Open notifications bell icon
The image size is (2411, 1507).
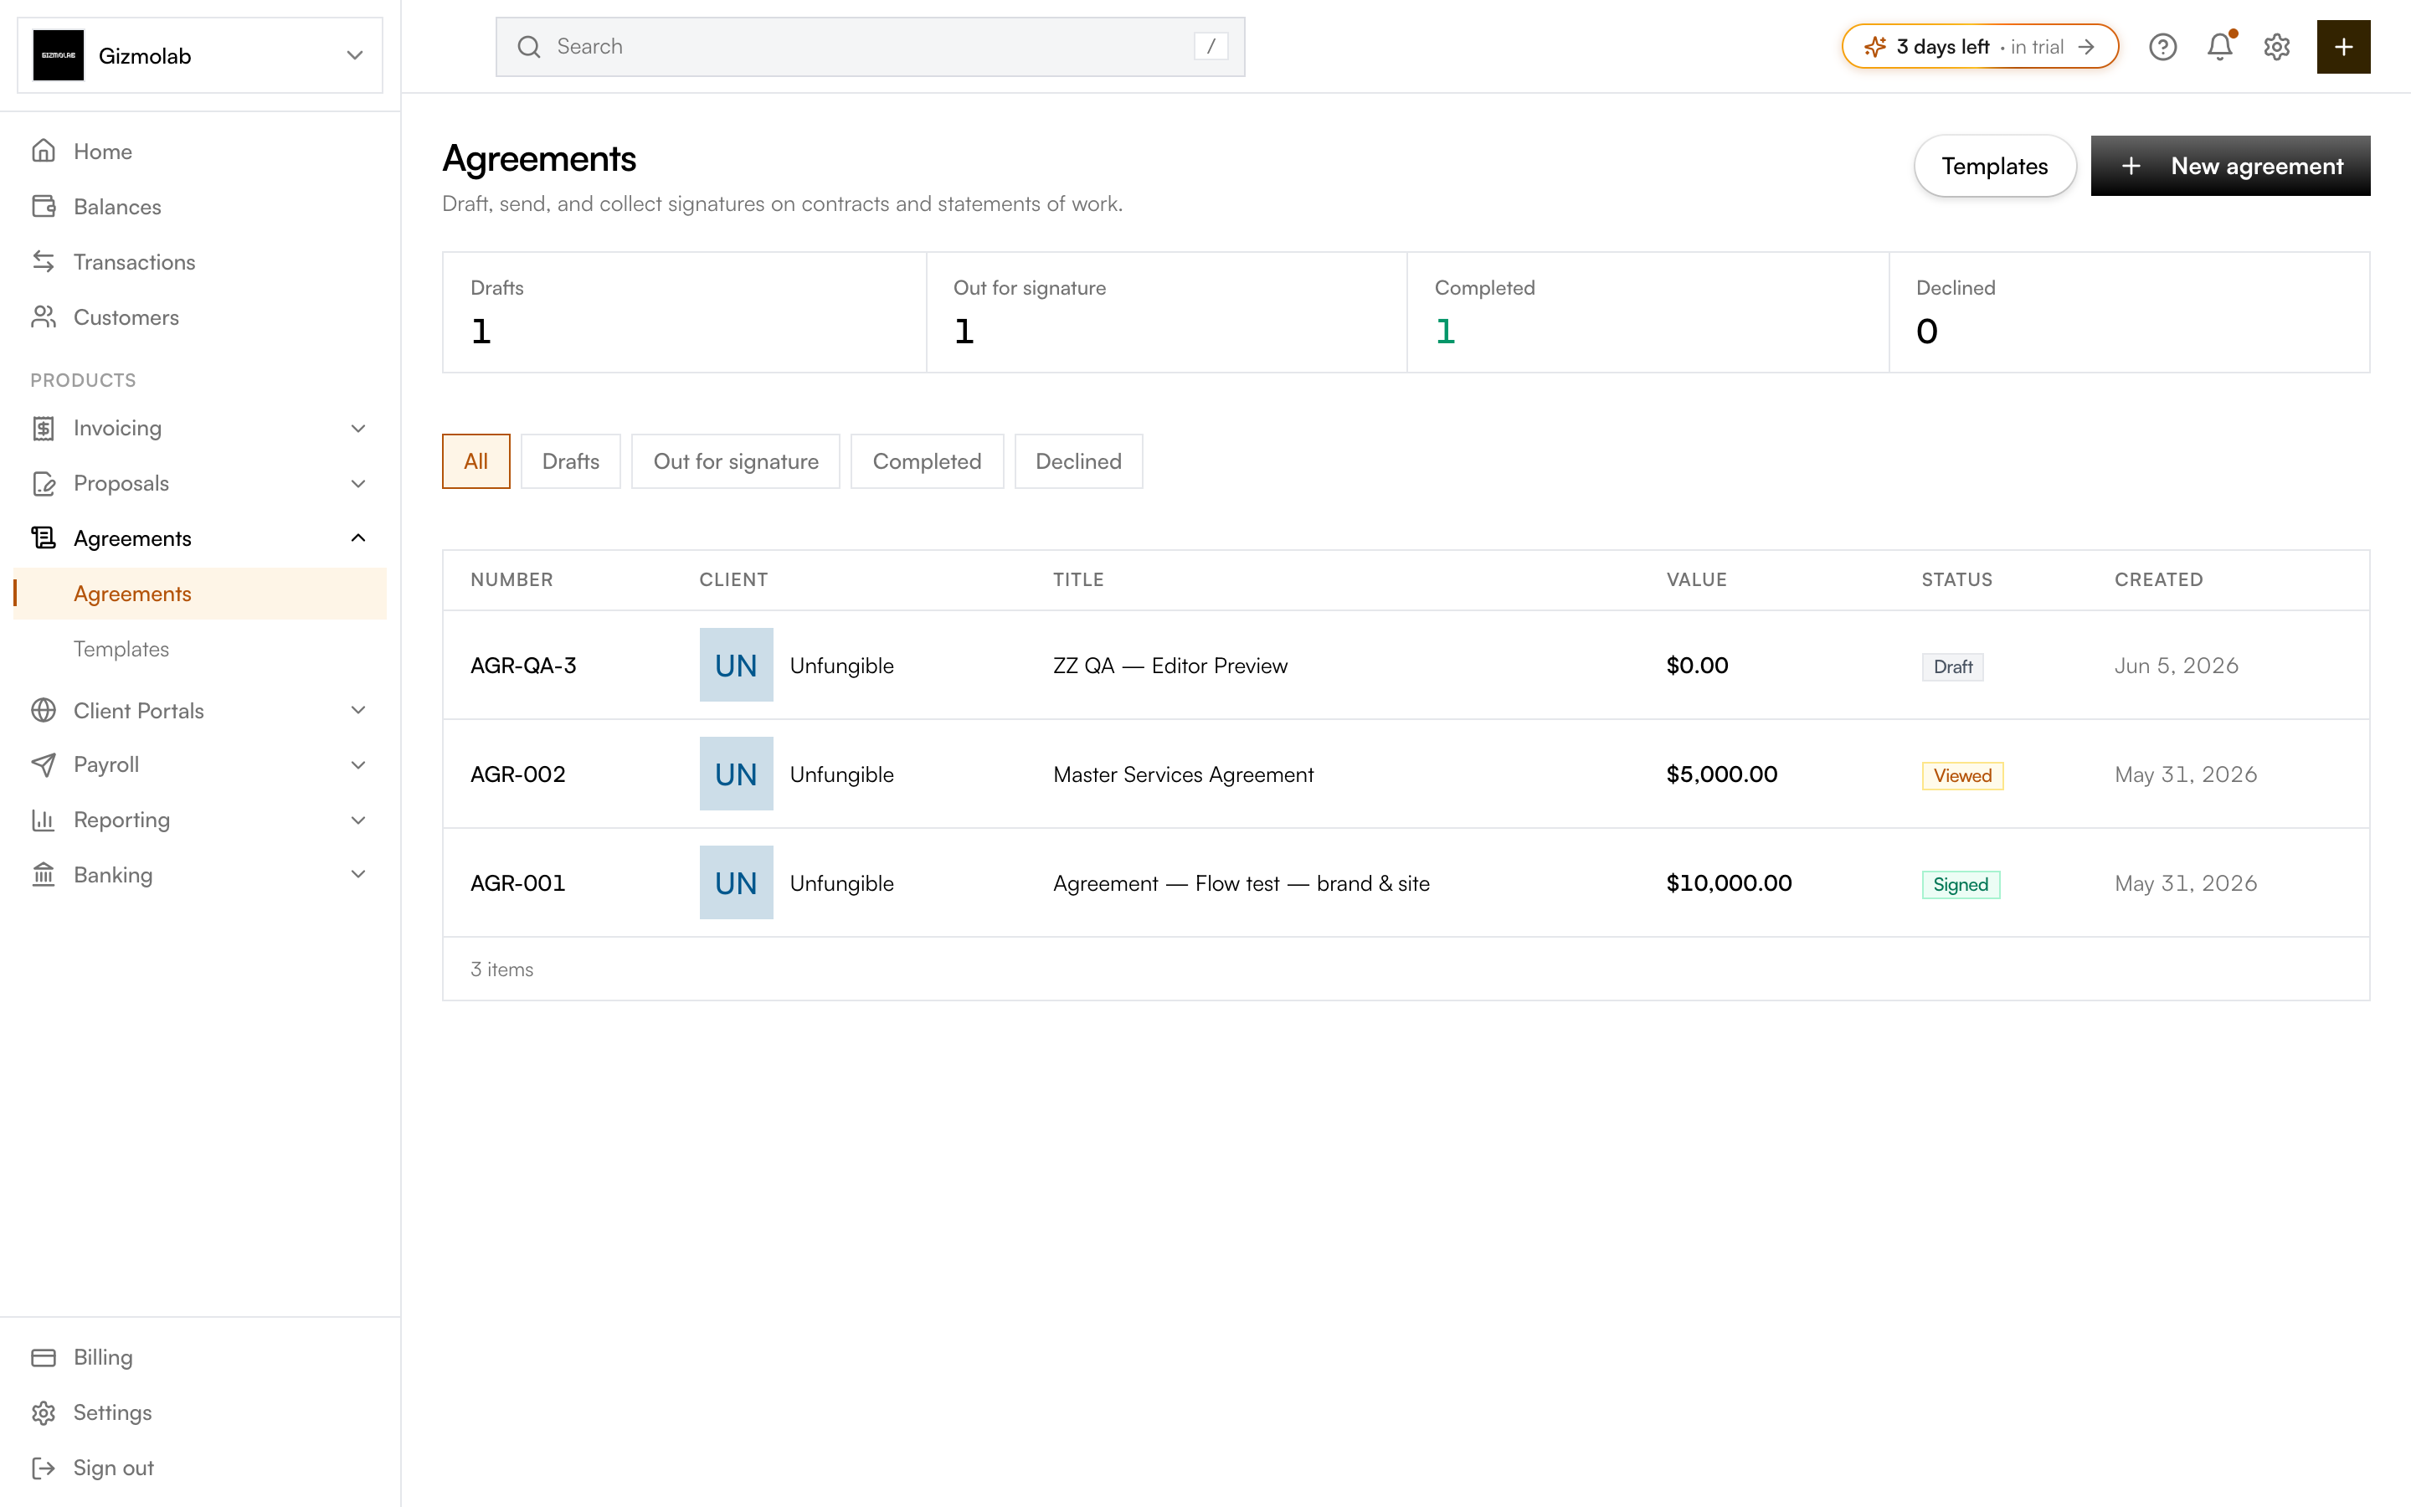point(2220,47)
